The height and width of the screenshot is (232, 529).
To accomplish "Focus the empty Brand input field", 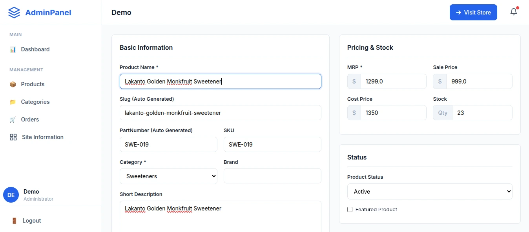I will point(272,176).
